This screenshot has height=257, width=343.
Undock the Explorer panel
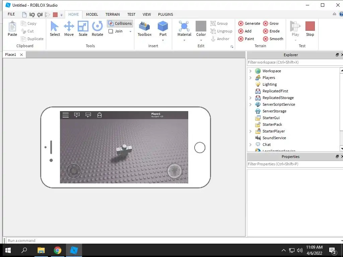coord(337,55)
